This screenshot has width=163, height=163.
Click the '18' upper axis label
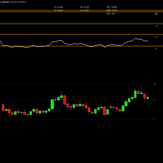point(156,26)
